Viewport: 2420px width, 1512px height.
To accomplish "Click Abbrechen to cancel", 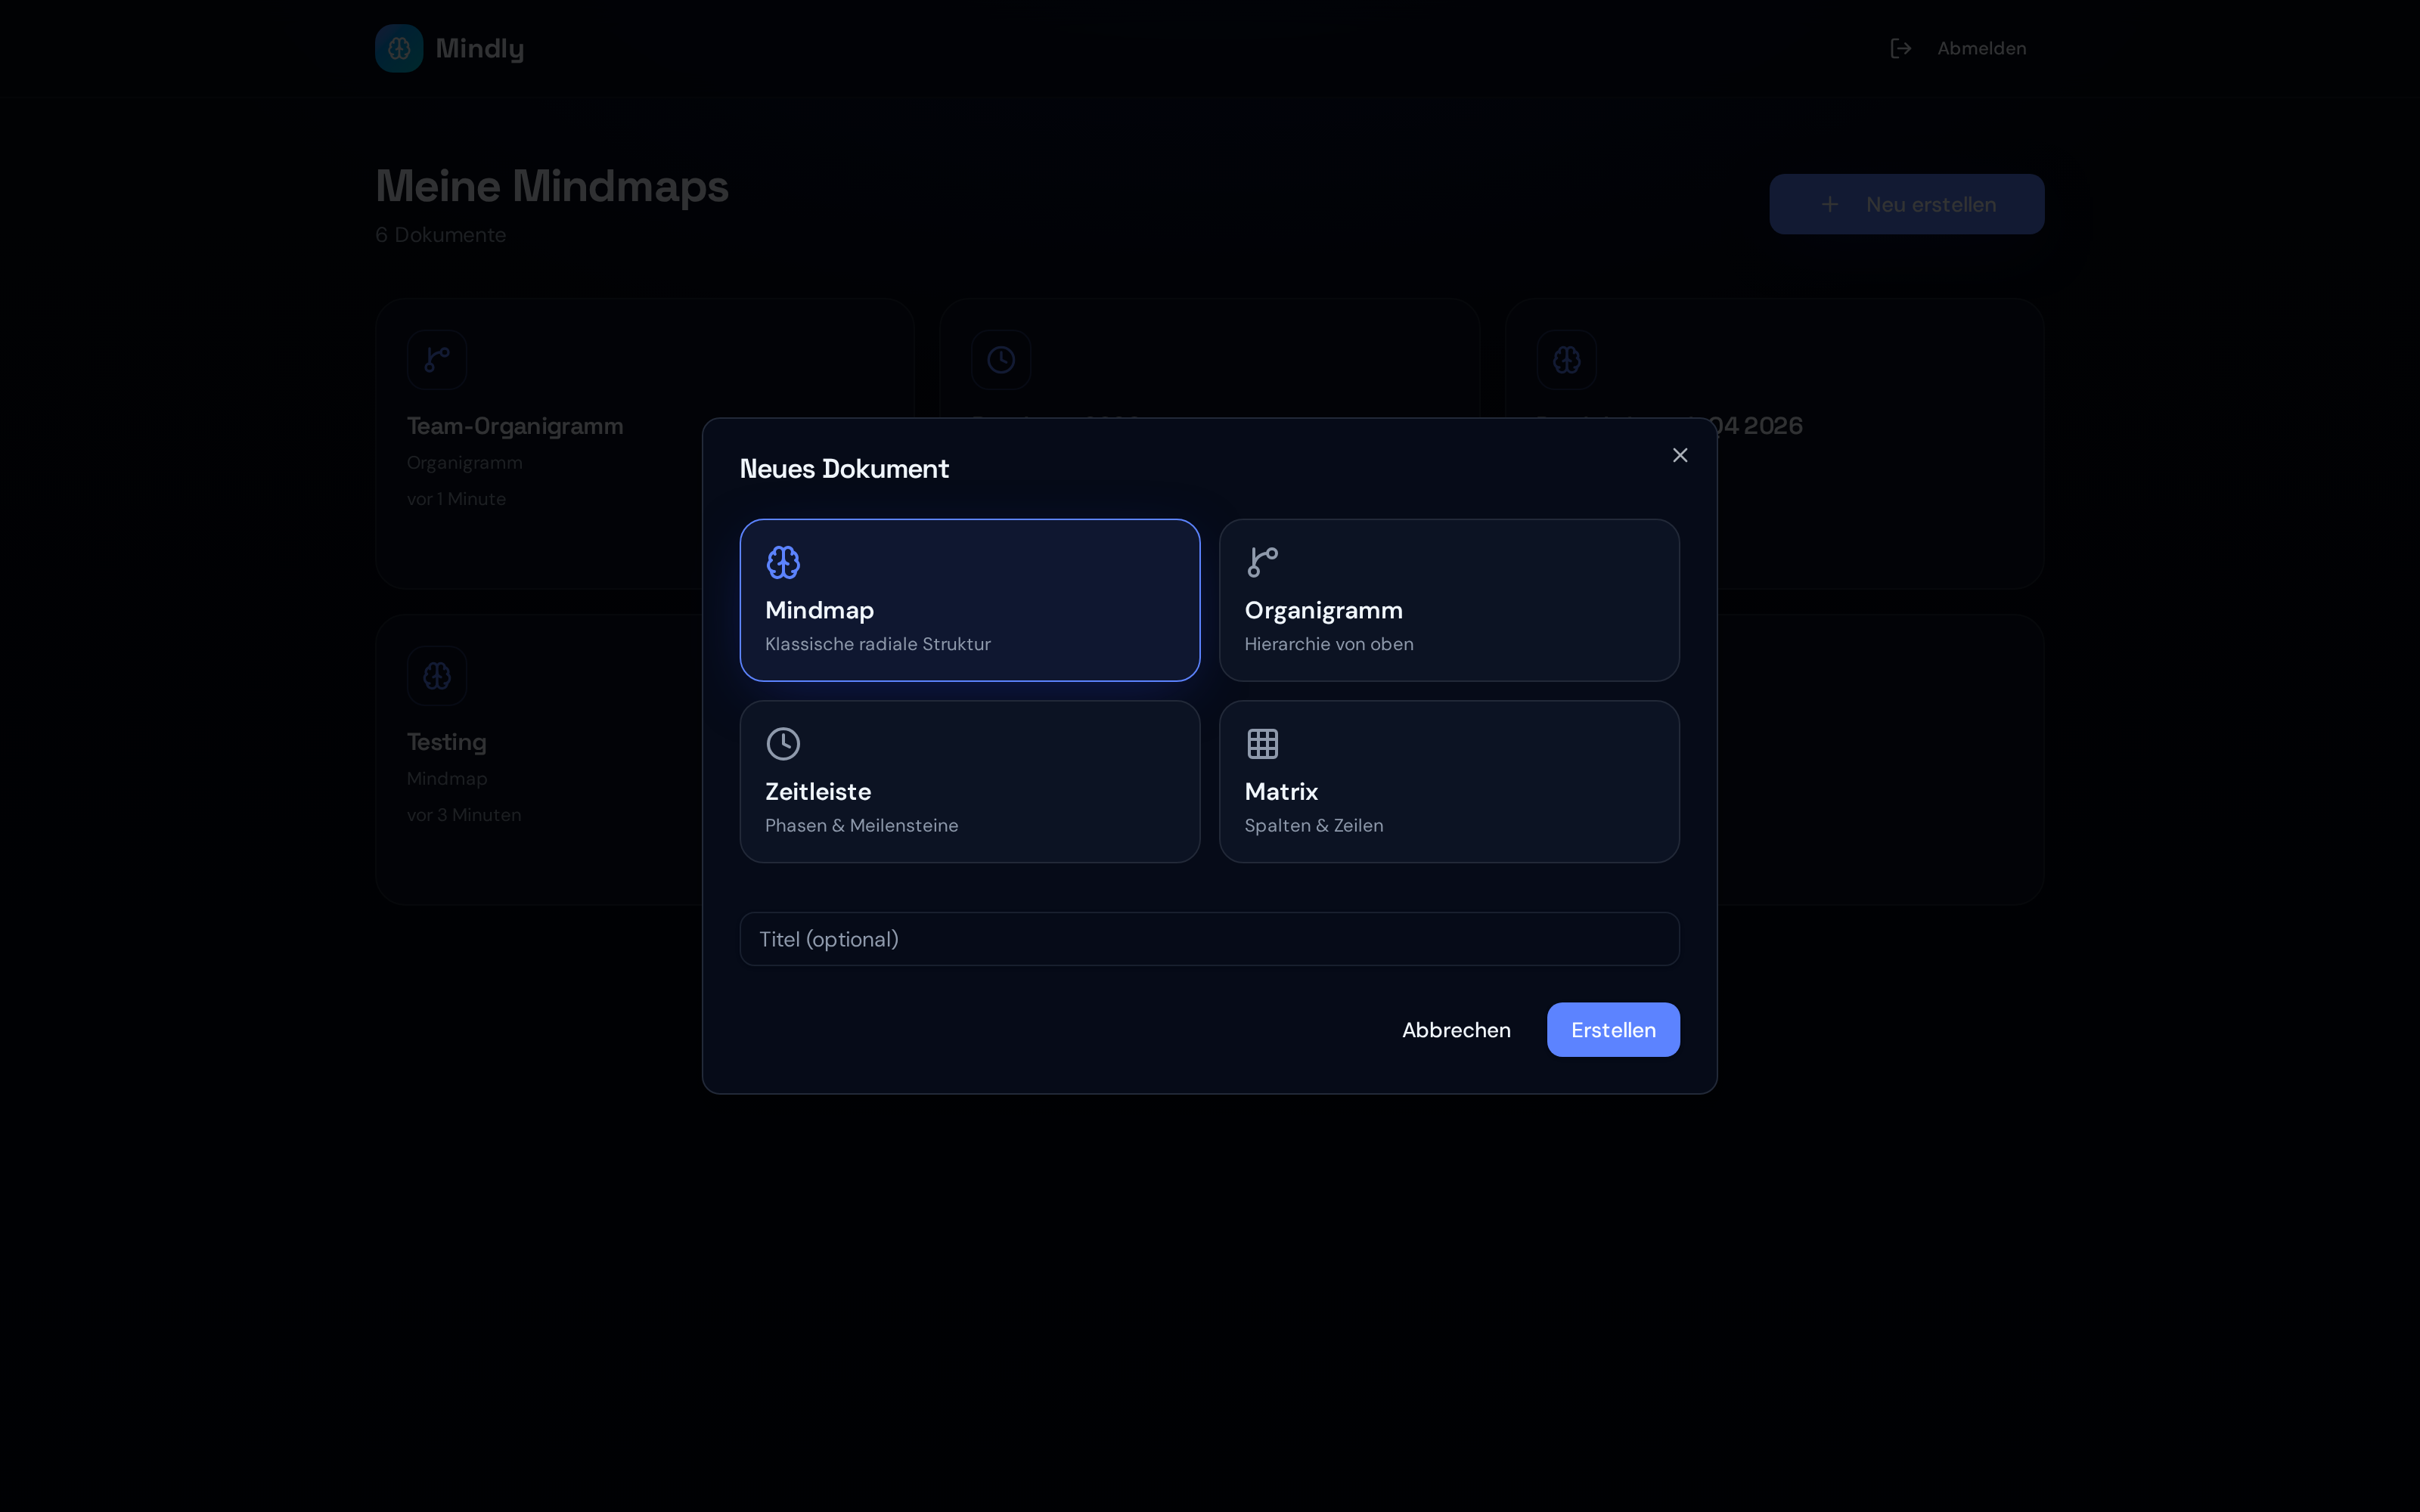I will tap(1456, 1029).
